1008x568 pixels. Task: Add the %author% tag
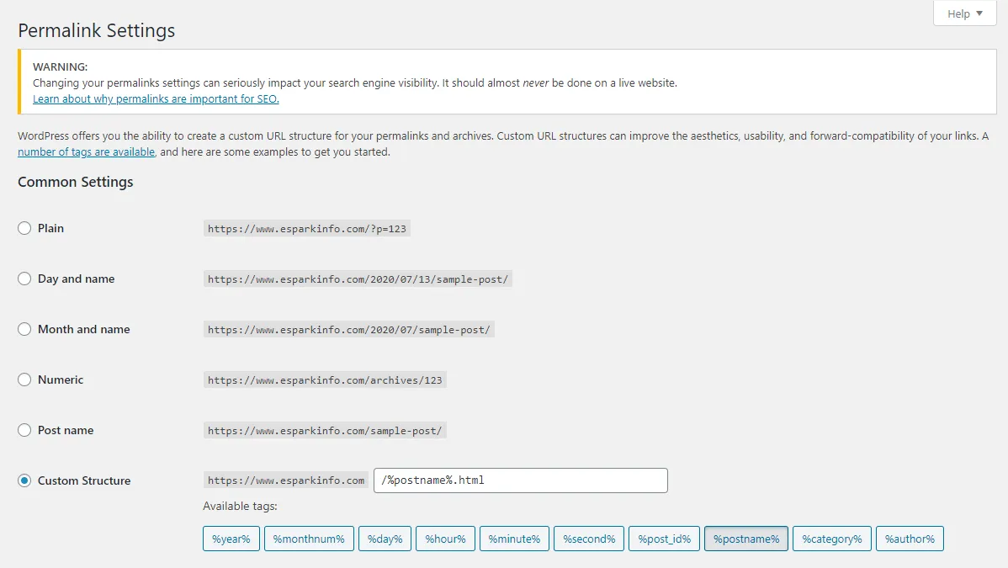[x=910, y=539]
